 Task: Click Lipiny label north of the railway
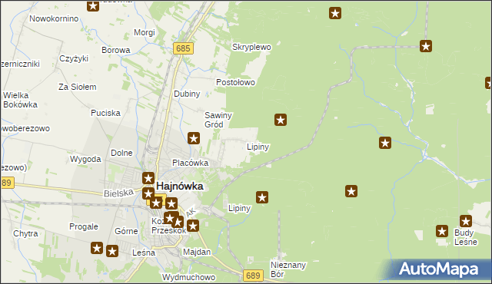tap(258, 147)
